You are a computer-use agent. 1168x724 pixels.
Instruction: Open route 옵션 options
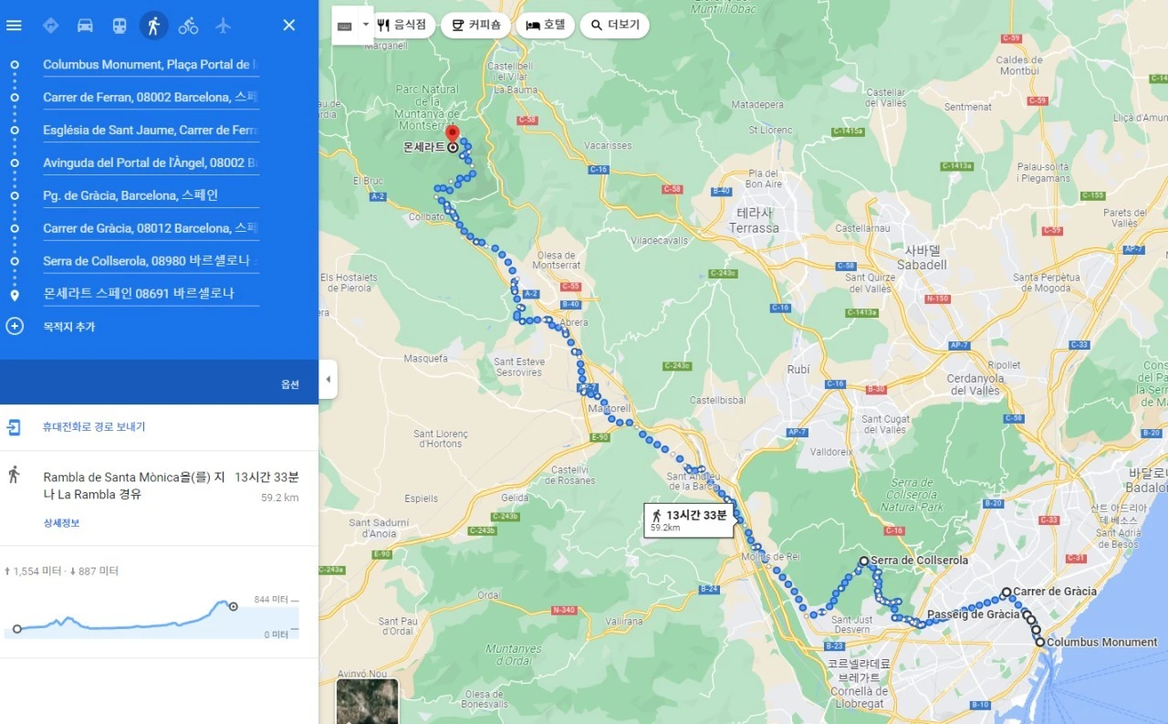pos(290,384)
